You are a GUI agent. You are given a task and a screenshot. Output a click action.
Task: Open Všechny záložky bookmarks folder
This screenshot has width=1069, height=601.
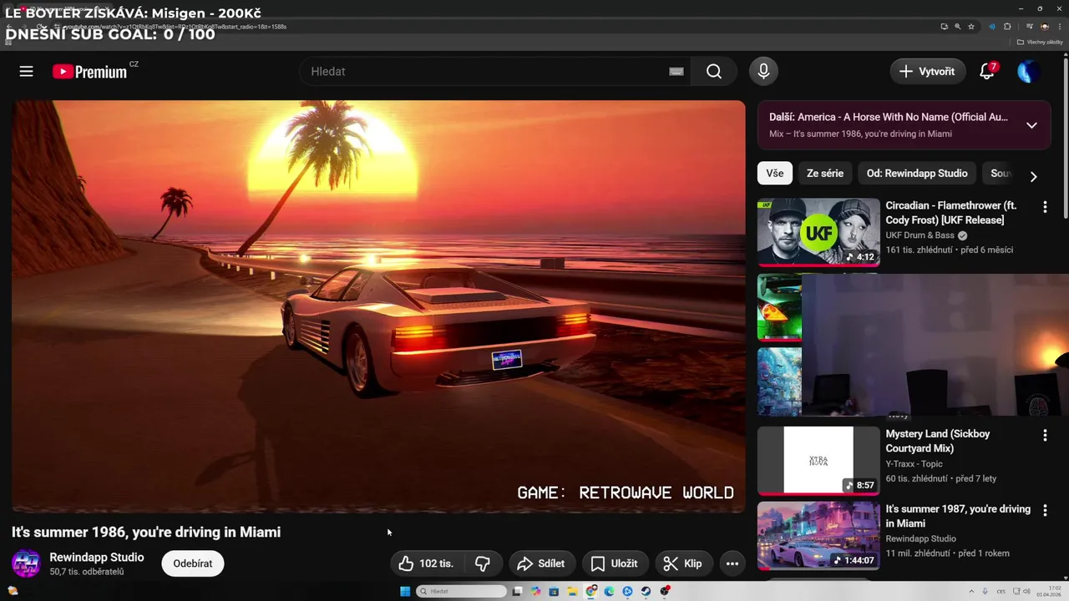[x=1040, y=42]
